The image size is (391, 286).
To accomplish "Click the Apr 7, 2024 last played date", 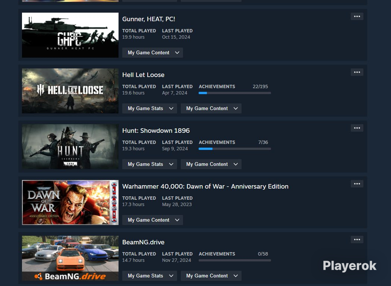I will (174, 93).
